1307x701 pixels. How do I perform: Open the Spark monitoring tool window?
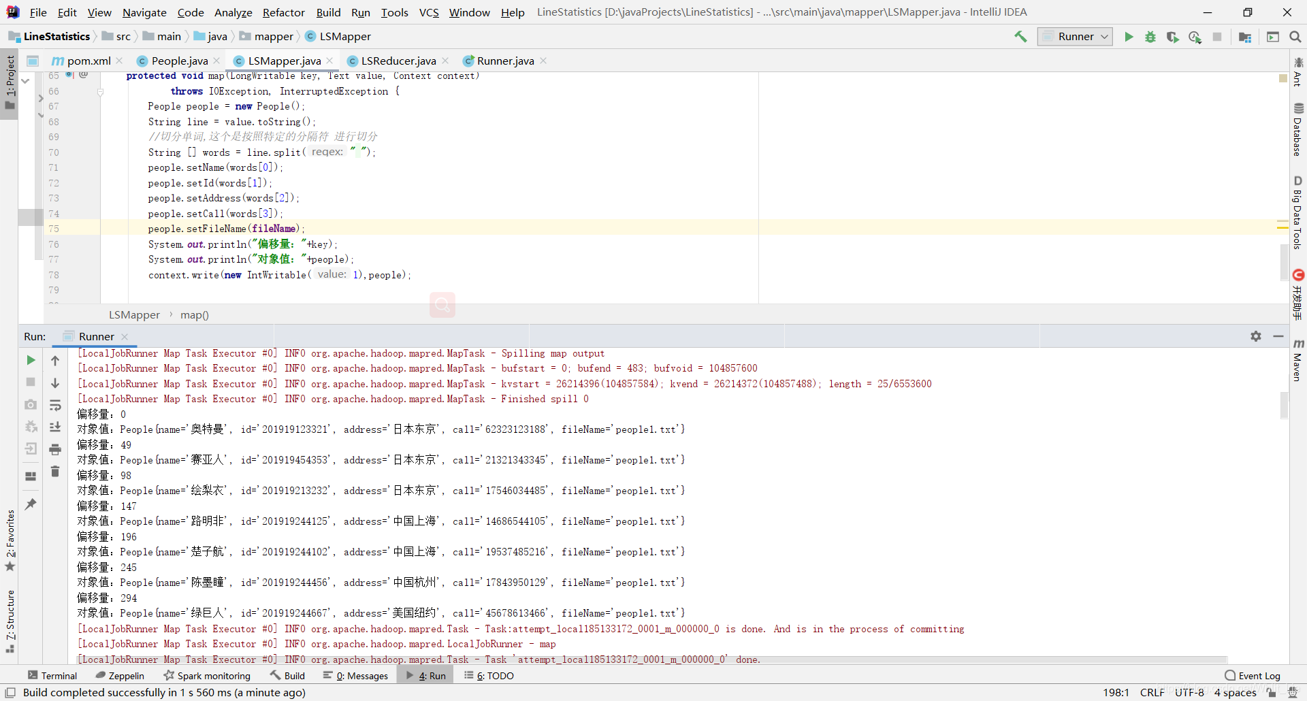pos(207,676)
